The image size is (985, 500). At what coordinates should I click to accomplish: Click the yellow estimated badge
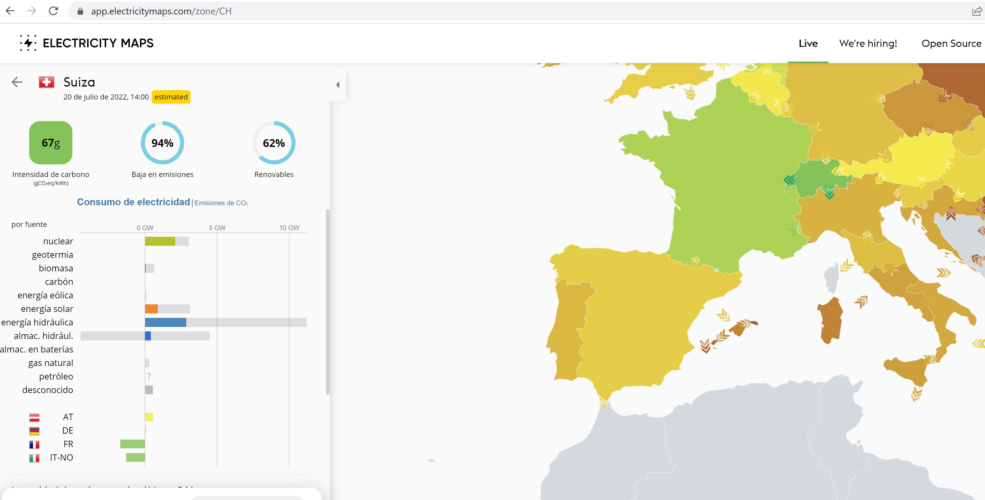coord(171,97)
